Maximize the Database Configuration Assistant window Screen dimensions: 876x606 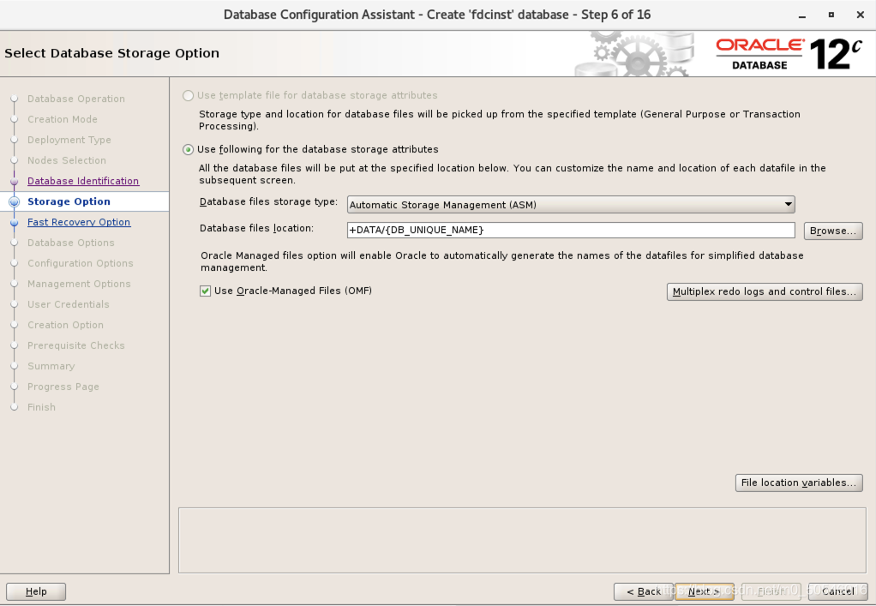pyautogui.click(x=831, y=15)
